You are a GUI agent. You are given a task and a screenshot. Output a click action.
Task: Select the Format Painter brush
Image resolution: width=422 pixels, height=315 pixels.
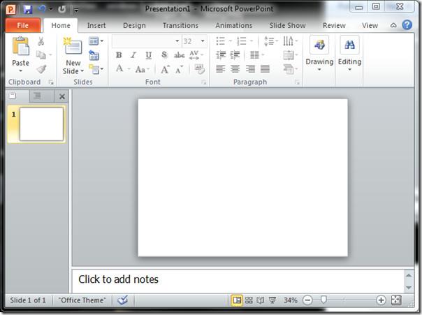pos(41,69)
